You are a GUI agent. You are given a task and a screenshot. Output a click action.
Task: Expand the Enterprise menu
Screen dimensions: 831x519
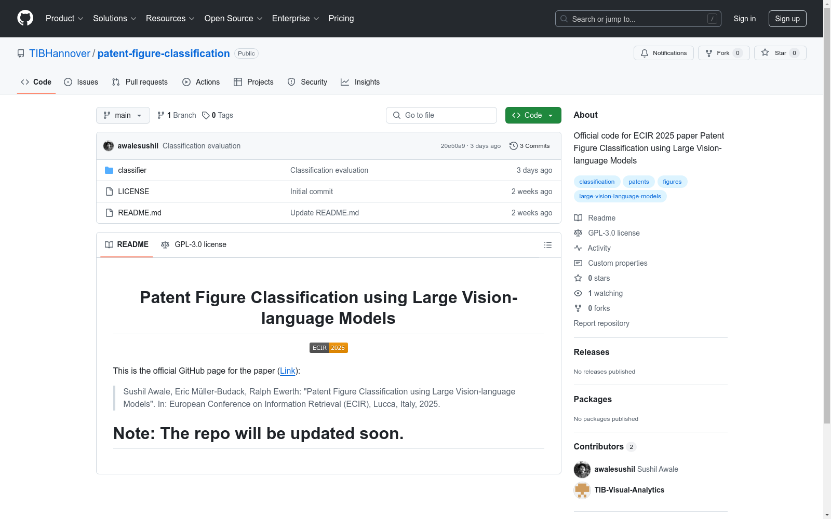click(x=296, y=19)
